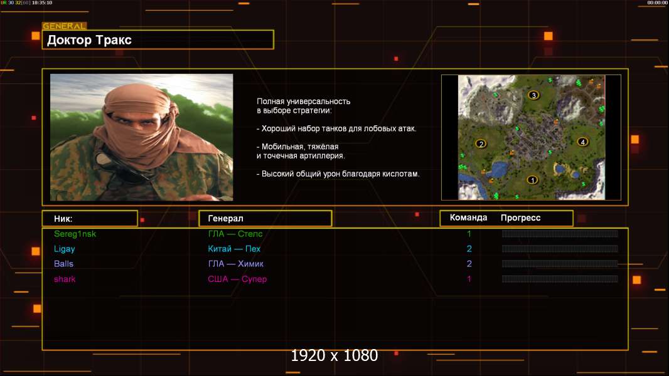Click Китай — Пех general entry

(x=234, y=249)
